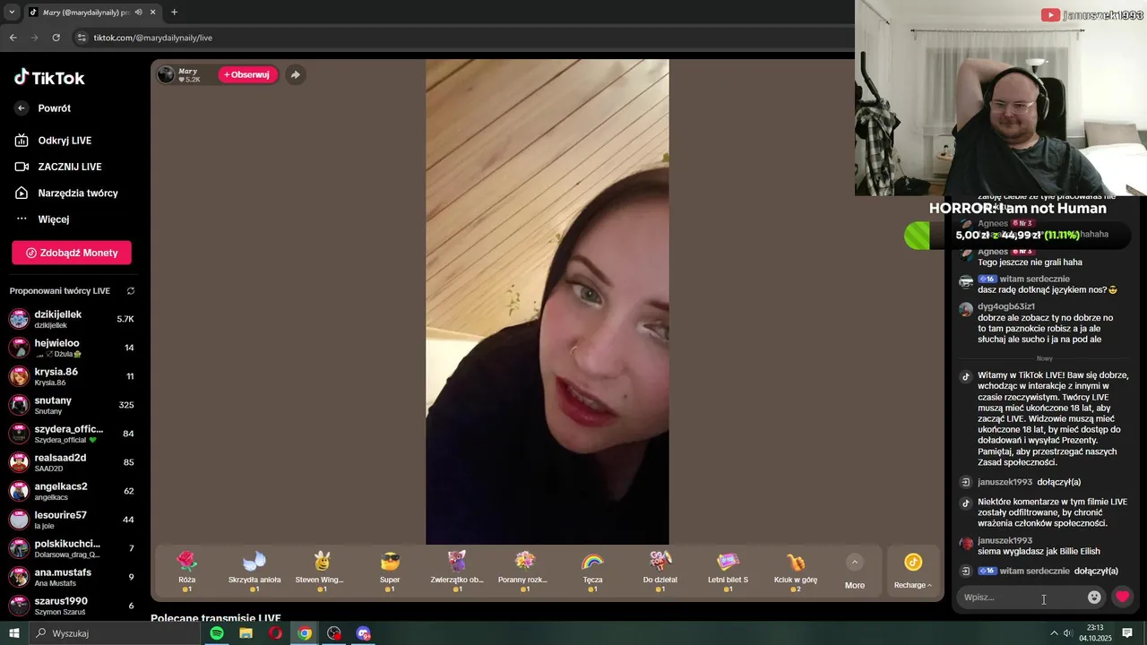This screenshot has height=645, width=1147.
Task: Open szydera_official live channel
Action: (72, 434)
